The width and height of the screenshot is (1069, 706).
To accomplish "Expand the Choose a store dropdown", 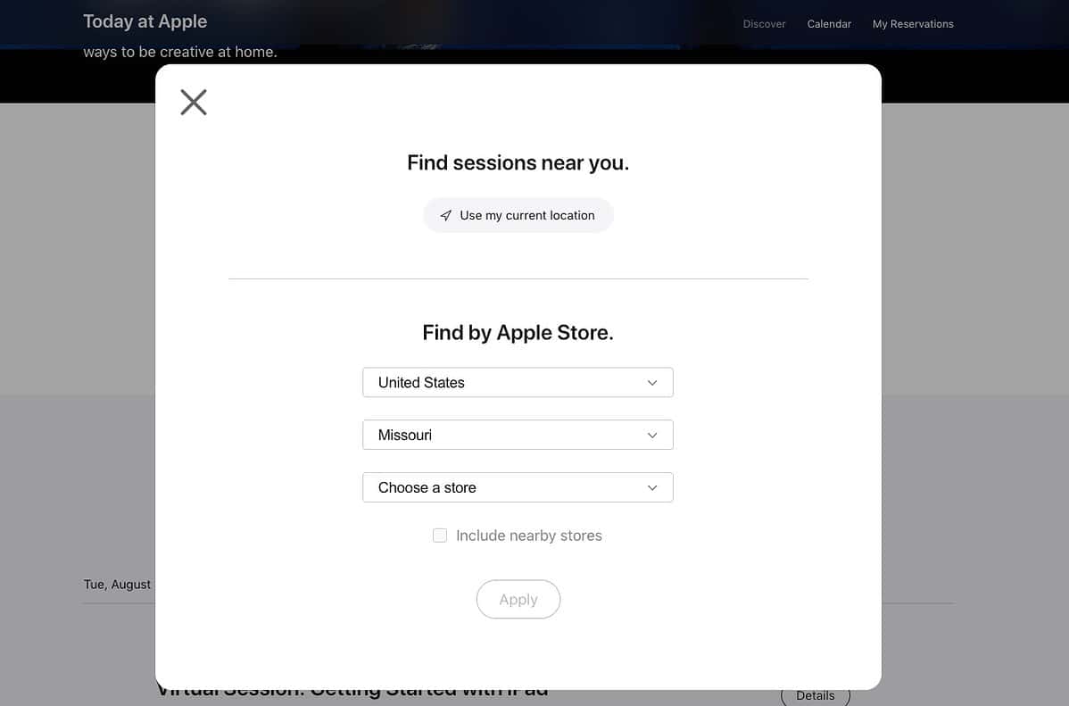I will [518, 487].
